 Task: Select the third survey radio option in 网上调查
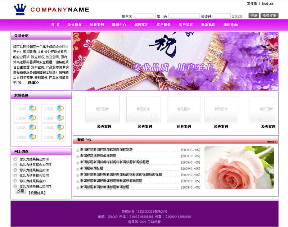[15, 170]
